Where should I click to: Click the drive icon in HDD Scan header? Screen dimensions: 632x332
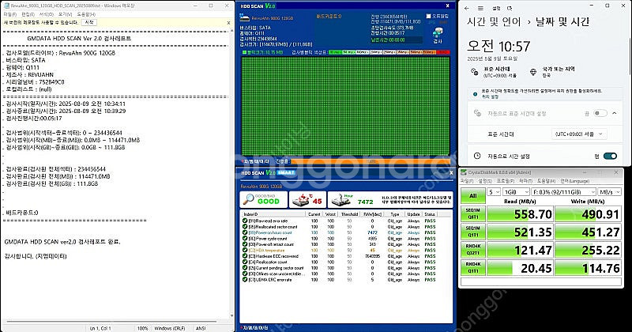coord(244,17)
